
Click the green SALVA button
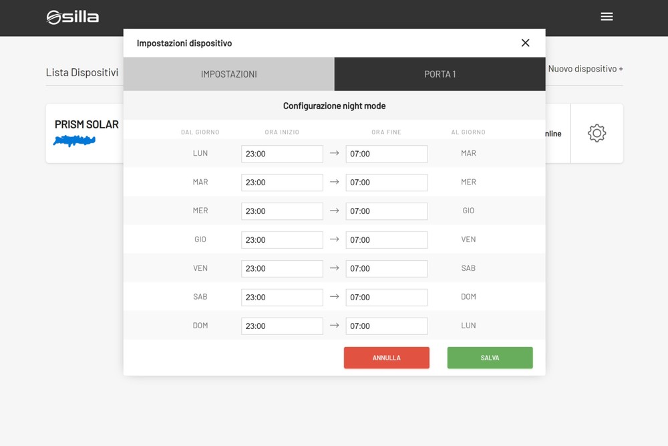click(x=490, y=358)
